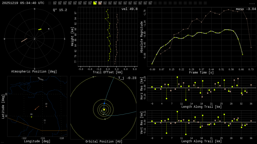This screenshot has width=257, height=144.
Task: Enable camera 01 square in top bar
Action: [55, 3]
